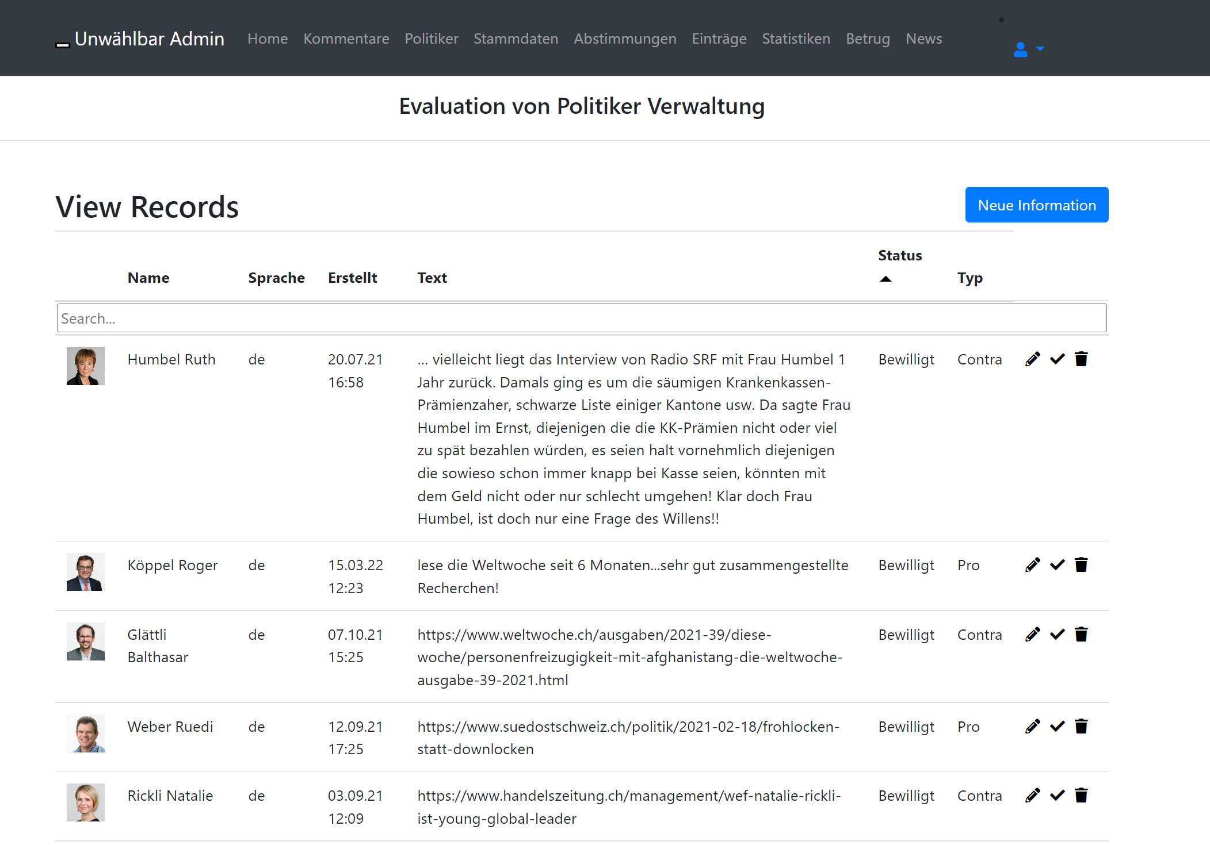Approve the Weber Ruedi record with checkmark
The image size is (1210, 845).
point(1057,727)
